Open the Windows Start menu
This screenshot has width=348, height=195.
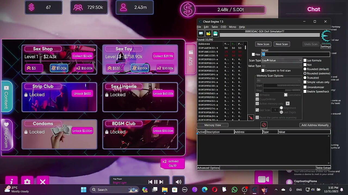(x=83, y=190)
